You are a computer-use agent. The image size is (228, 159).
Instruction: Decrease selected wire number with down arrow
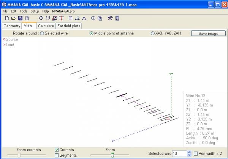(x=189, y=155)
